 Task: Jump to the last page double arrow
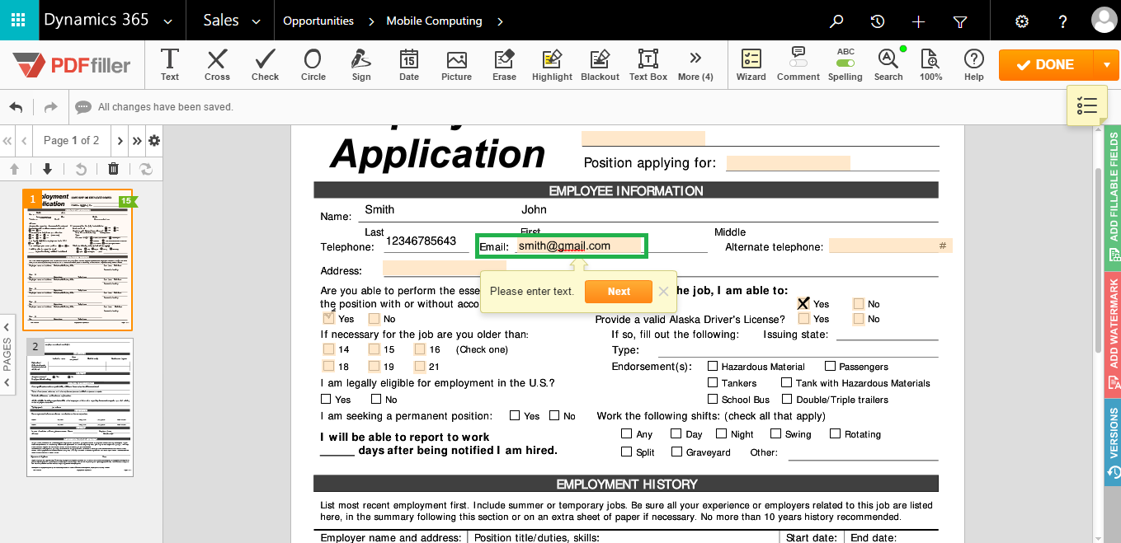pyautogui.click(x=137, y=141)
